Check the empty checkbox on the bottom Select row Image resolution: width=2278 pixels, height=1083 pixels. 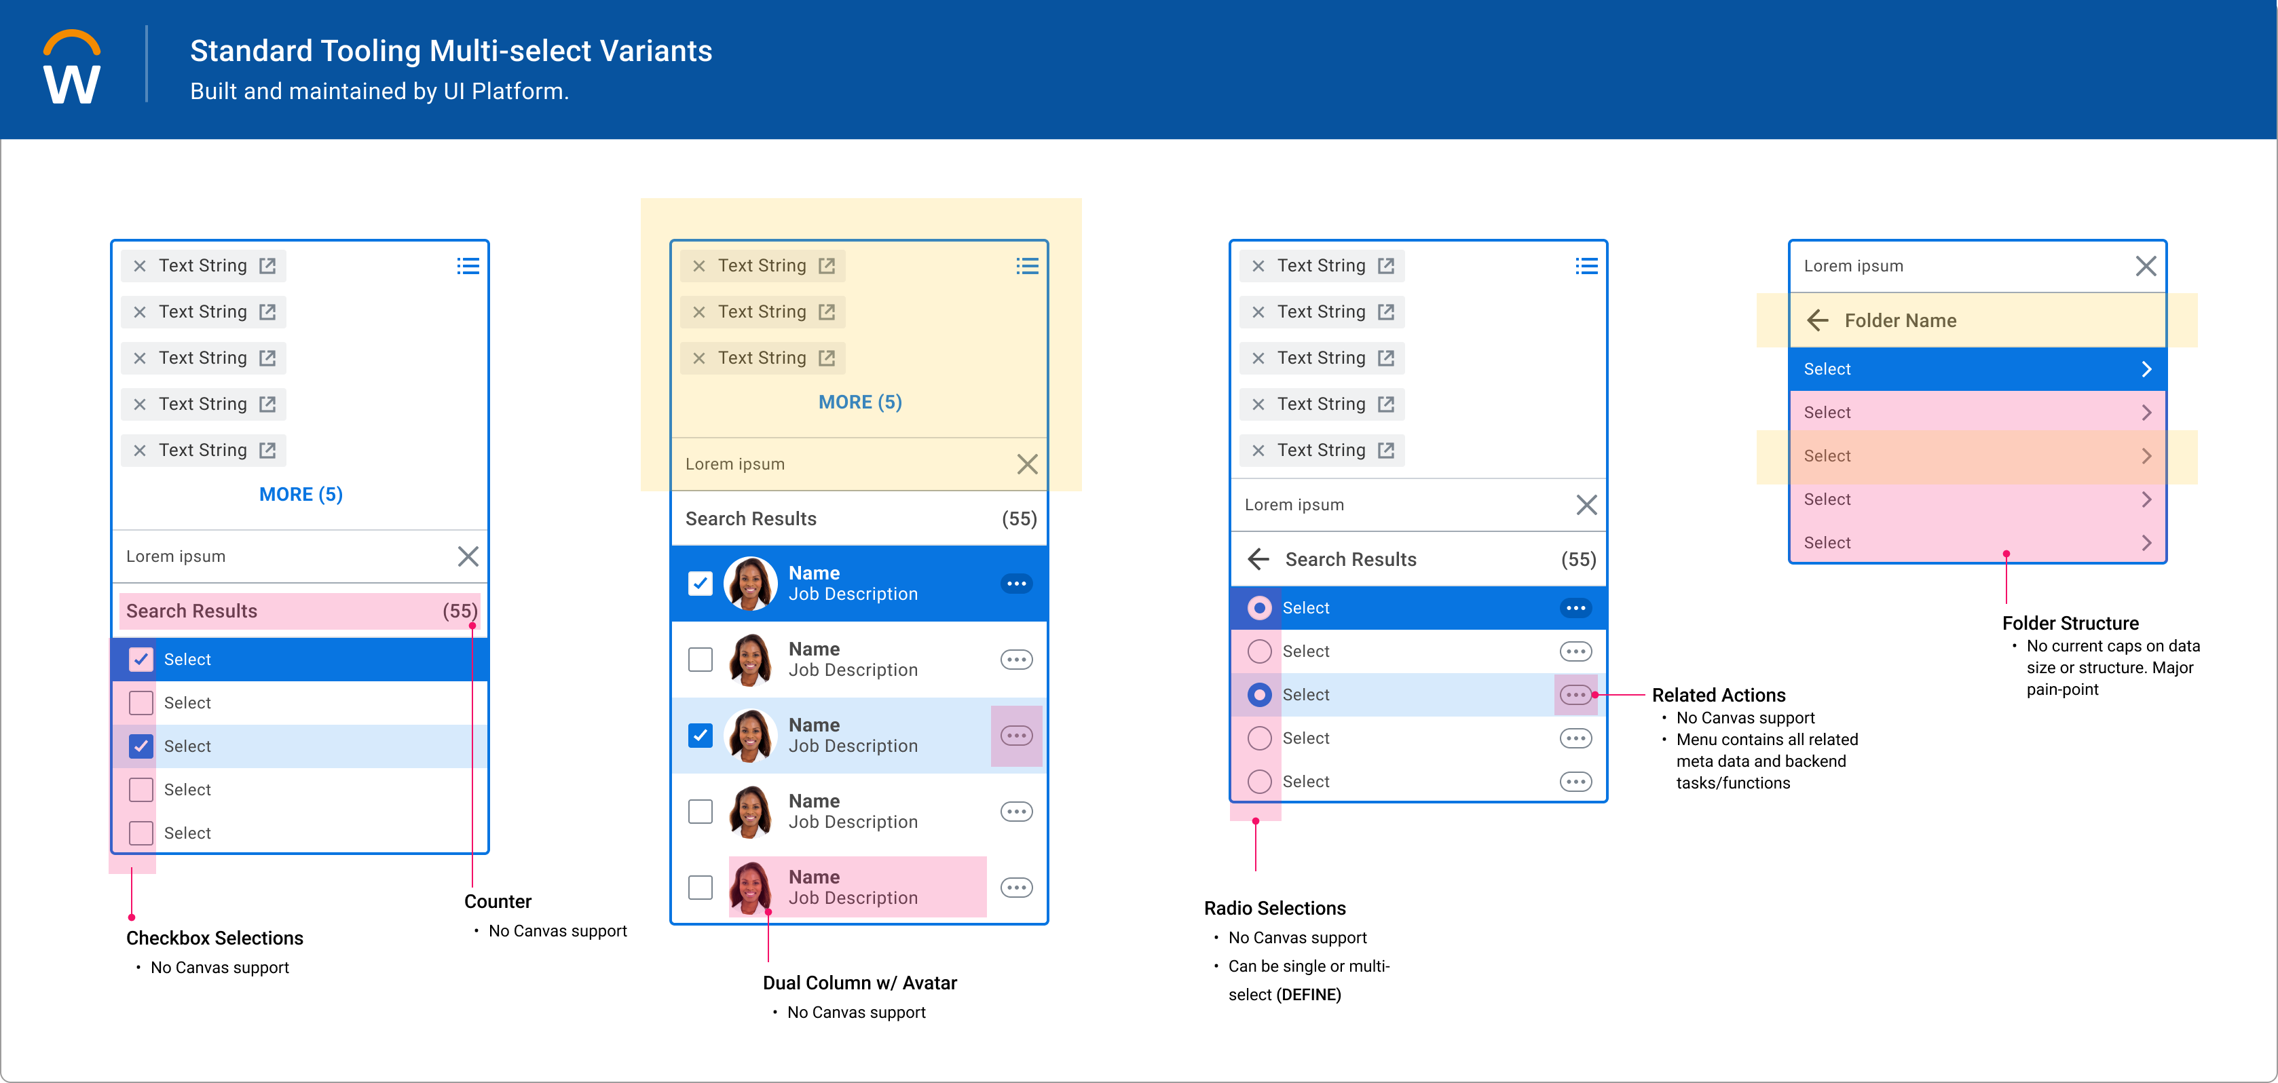coord(140,832)
